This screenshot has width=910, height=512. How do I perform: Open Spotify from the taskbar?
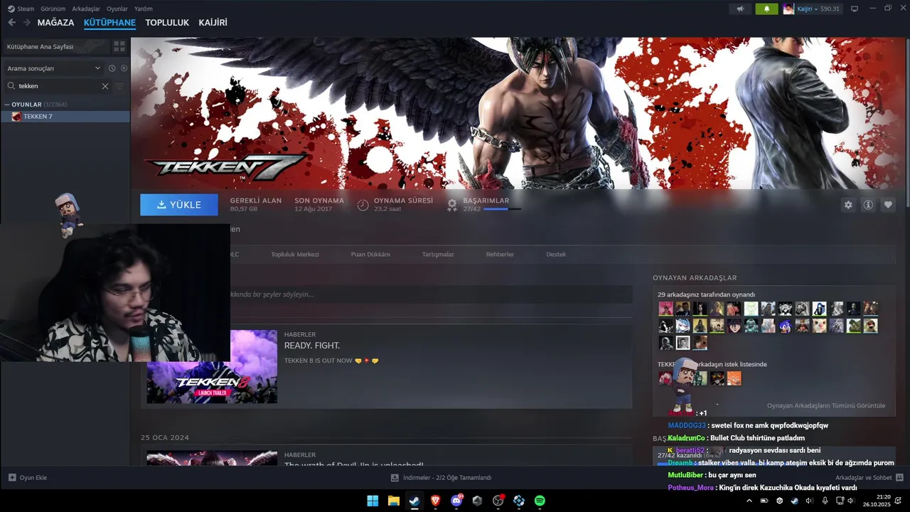tap(540, 501)
